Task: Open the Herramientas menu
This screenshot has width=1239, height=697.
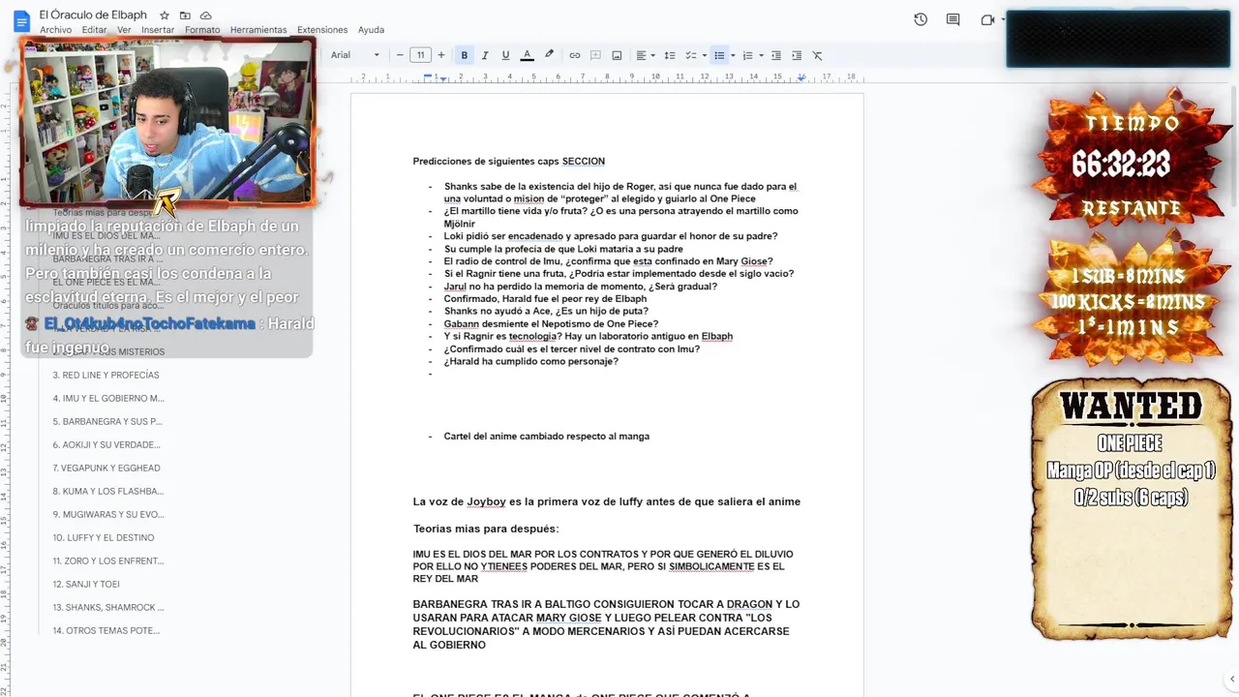Action: 258,30
